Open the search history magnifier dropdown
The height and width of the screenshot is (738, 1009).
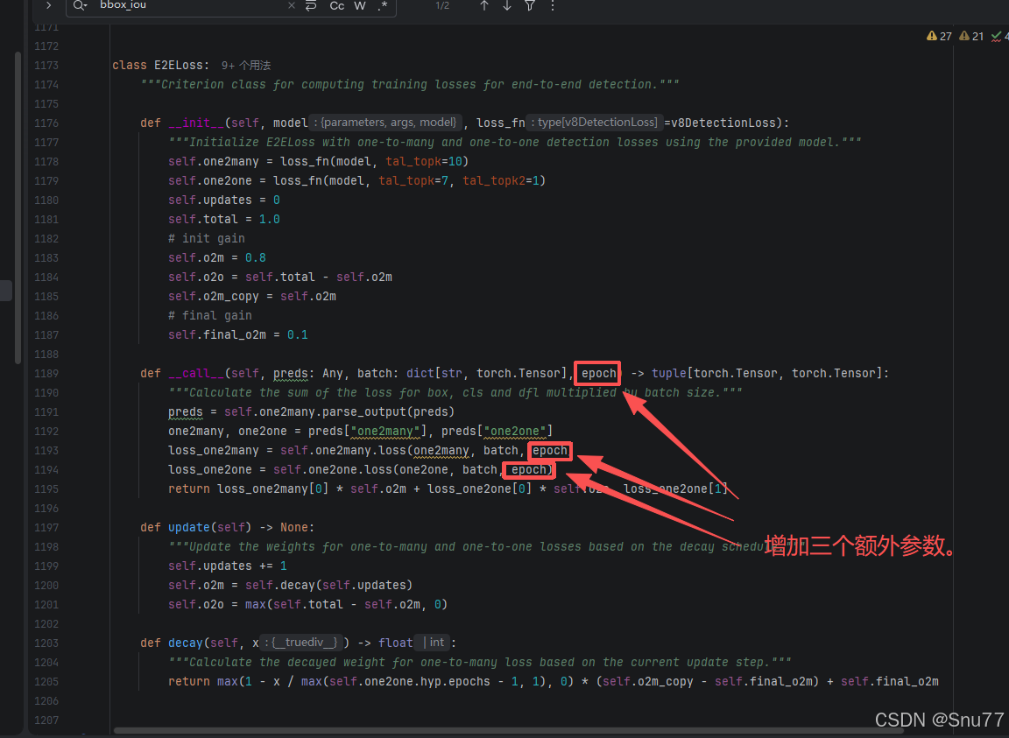80,5
